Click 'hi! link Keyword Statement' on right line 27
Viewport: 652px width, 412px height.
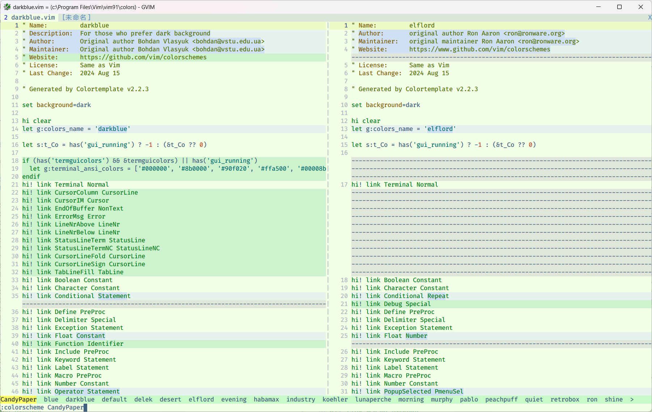pos(398,360)
